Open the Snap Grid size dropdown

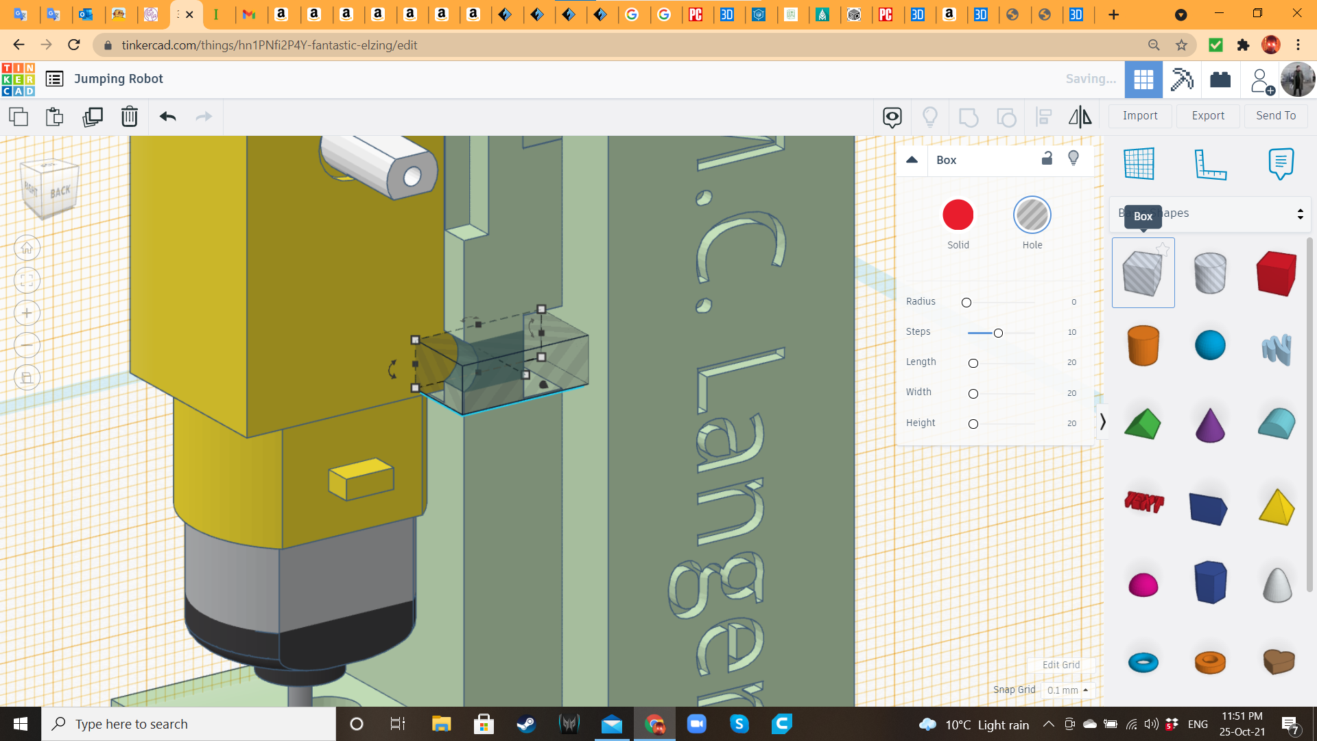pos(1067,690)
